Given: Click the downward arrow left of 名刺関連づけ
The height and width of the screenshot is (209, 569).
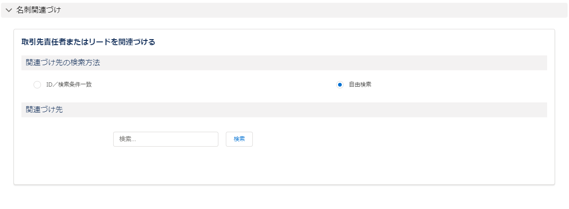Looking at the screenshot, I should click(8, 10).
